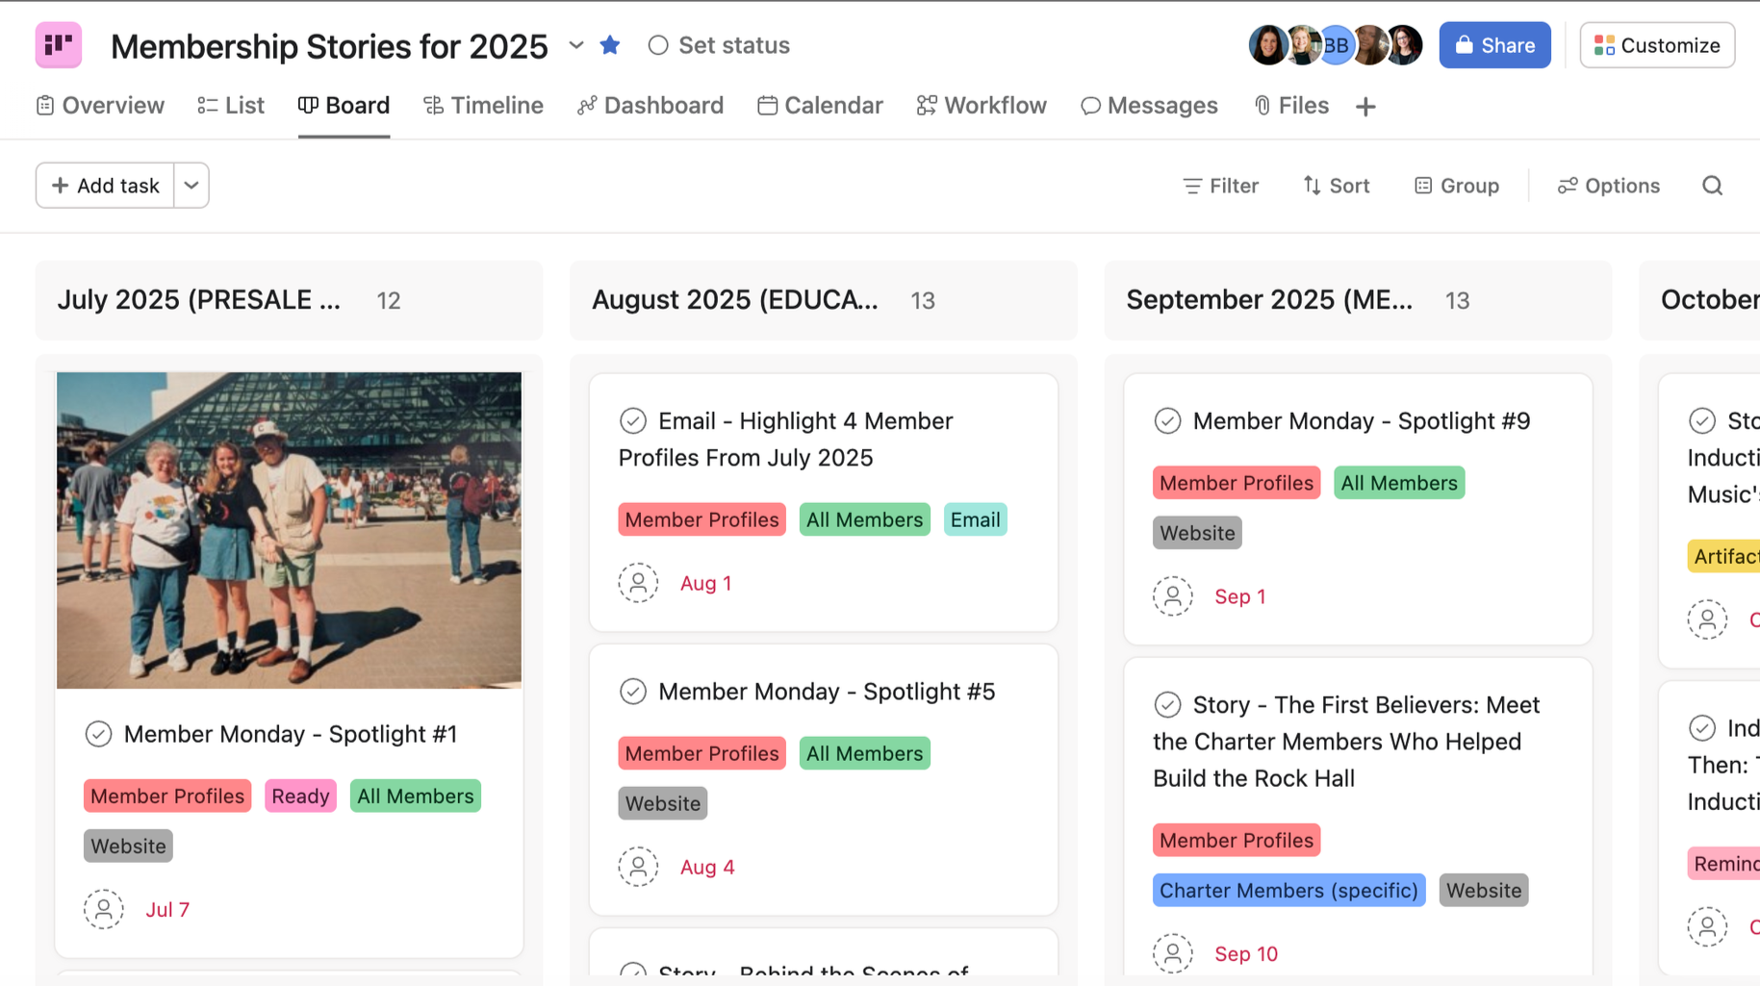
Task: Click the search magnifier icon
Action: point(1713,186)
